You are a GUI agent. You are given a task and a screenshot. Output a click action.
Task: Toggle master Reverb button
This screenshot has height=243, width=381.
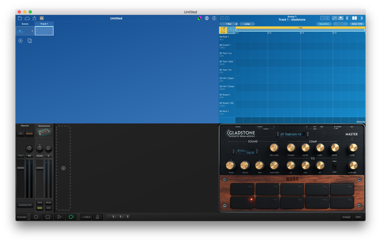pos(30,133)
